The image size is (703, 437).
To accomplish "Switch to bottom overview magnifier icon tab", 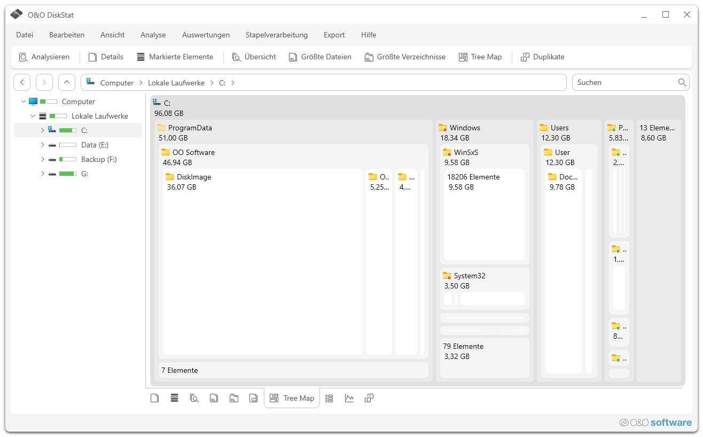I will tap(194, 398).
